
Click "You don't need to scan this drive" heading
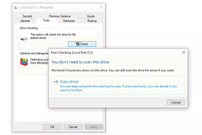point(80,62)
